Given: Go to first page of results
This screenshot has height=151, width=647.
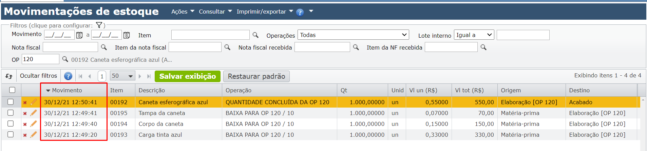Looking at the screenshot, I should [x=80, y=76].
